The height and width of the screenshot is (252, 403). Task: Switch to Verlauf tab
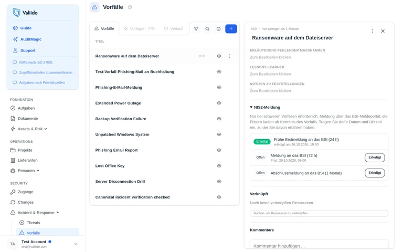173,28
